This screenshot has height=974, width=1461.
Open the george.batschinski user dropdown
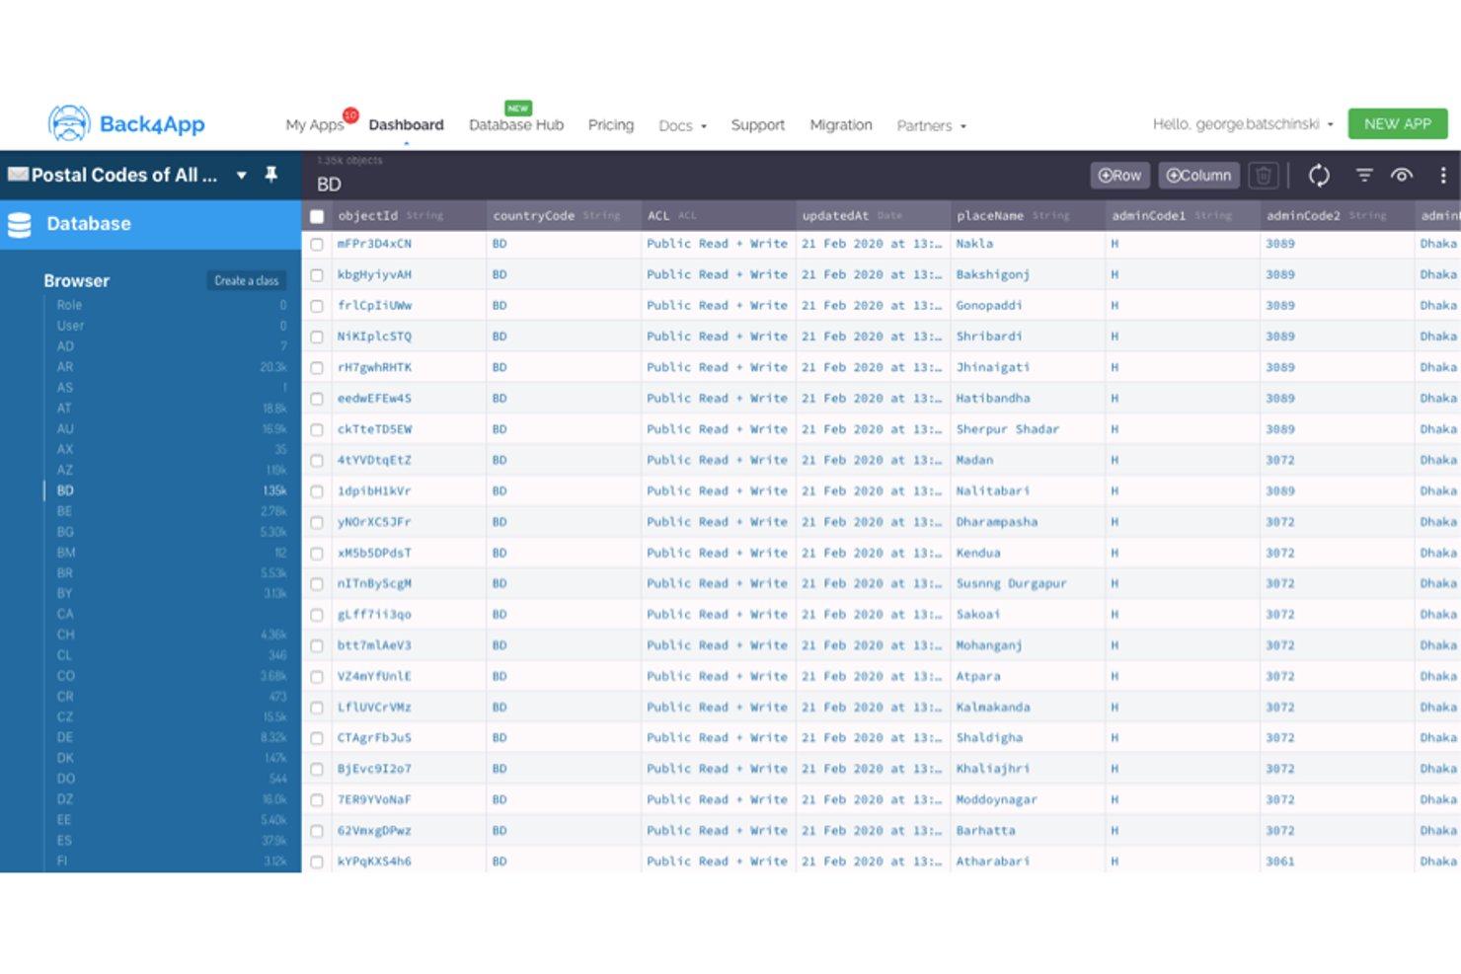(1243, 124)
